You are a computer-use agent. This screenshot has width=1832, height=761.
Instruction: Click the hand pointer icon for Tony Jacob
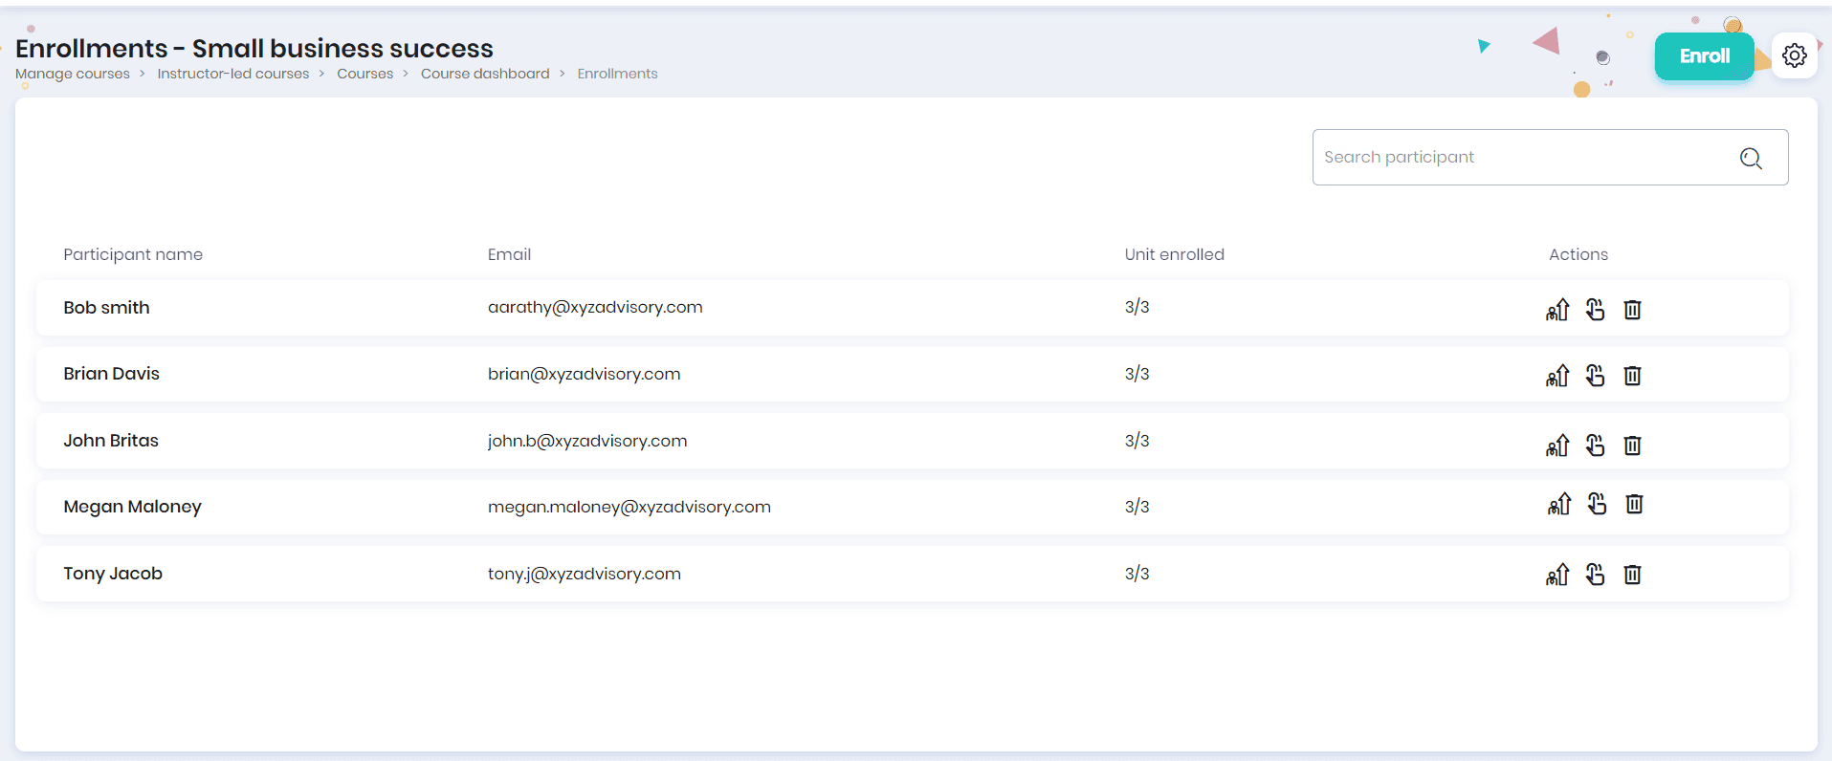pyautogui.click(x=1595, y=575)
